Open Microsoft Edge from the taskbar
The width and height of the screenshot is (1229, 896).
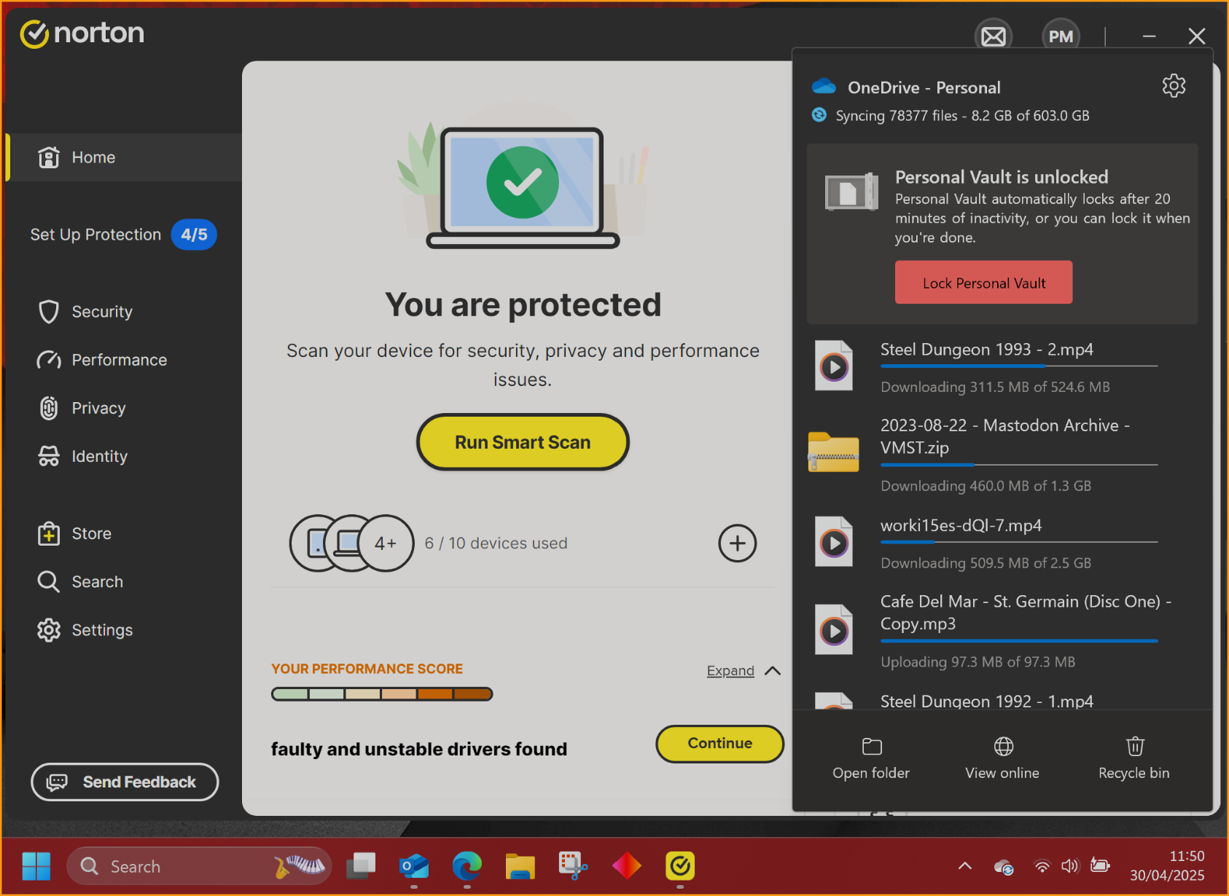(467, 866)
